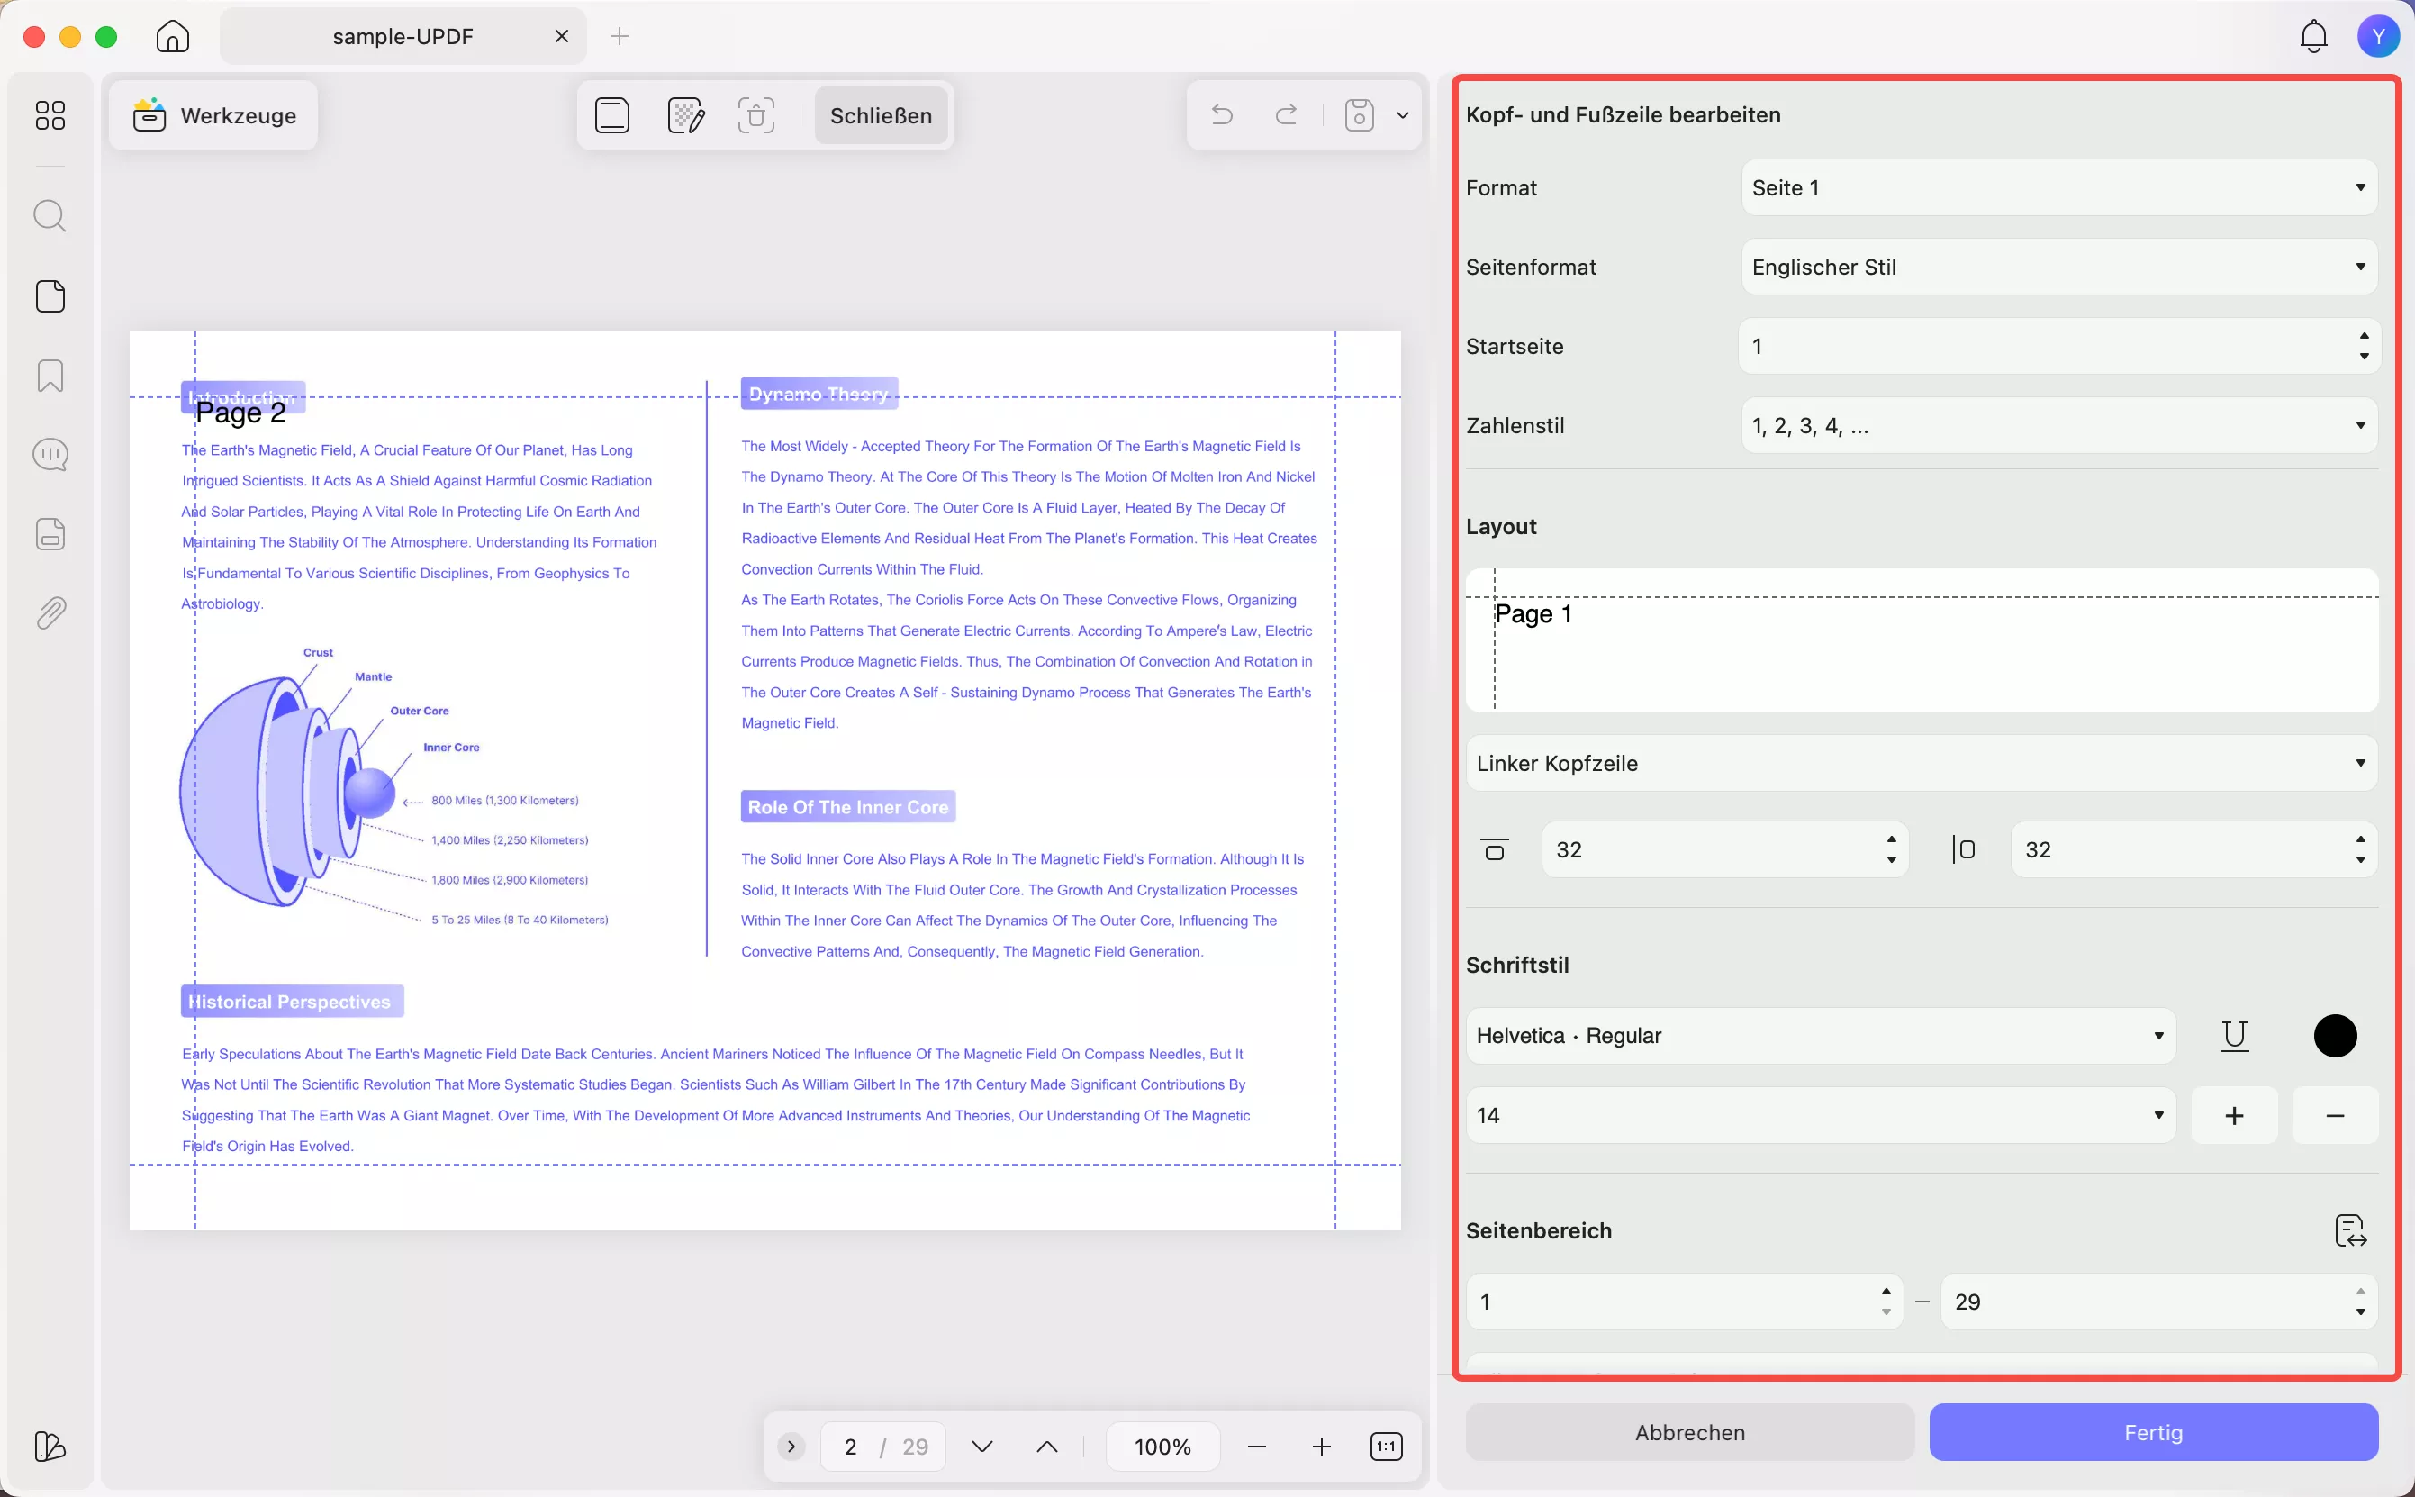
Task: Confirm changes with the Fertig button
Action: 2152,1431
